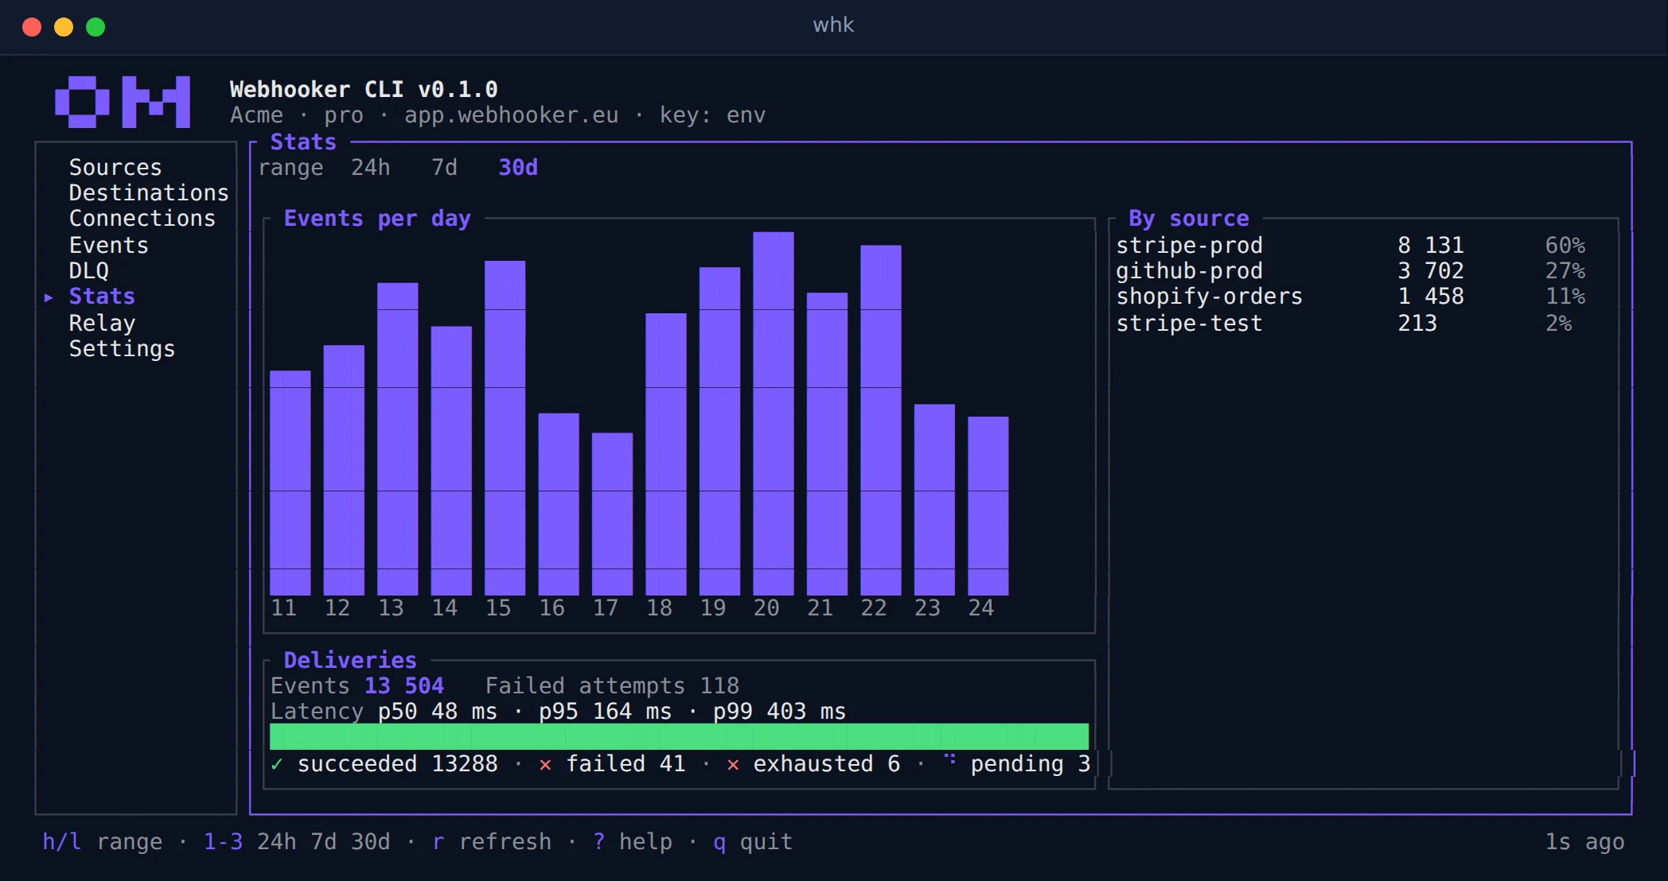Click the github-prod source row
Image resolution: width=1668 pixels, height=881 pixels.
(x=1350, y=270)
